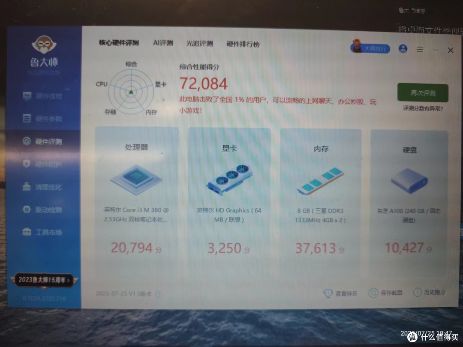Click the 英特尔 Core i3 M 380 description
The image size is (463, 347).
point(136,215)
